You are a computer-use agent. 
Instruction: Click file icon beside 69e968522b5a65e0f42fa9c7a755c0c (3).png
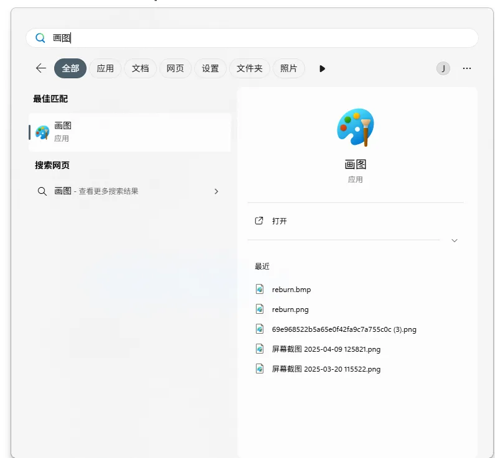coord(260,329)
